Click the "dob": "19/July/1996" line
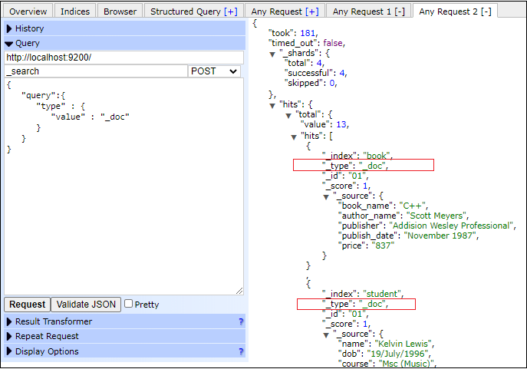The width and height of the screenshot is (527, 369). coord(384,354)
